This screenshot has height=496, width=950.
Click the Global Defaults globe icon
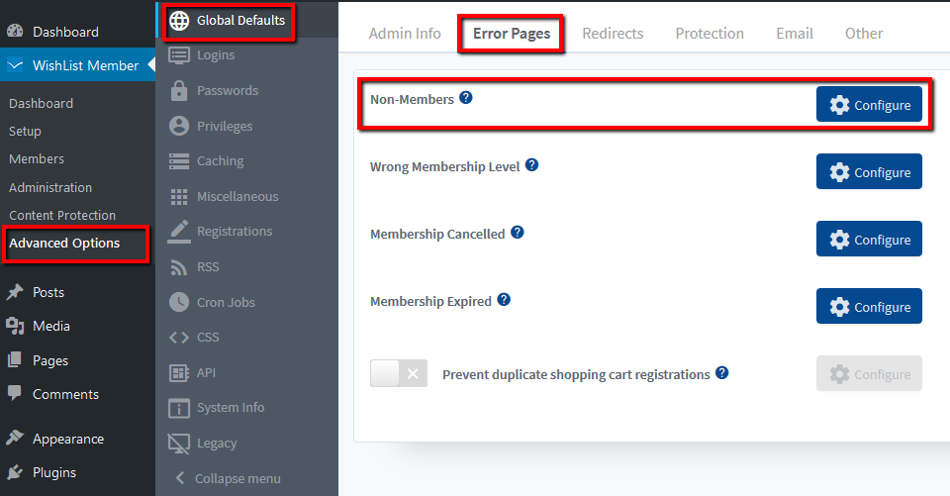(x=179, y=20)
